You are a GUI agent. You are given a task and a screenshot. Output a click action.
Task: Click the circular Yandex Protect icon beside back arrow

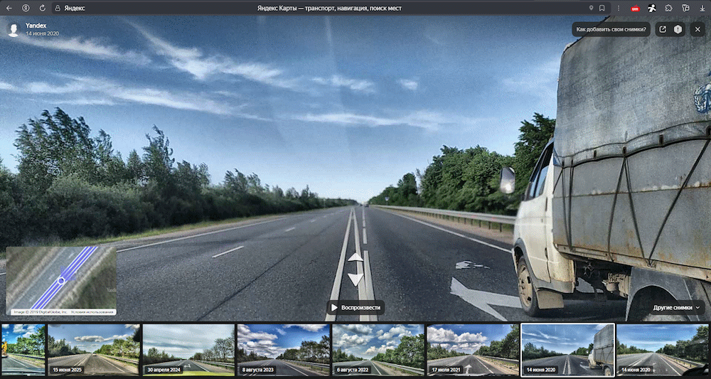26,8
